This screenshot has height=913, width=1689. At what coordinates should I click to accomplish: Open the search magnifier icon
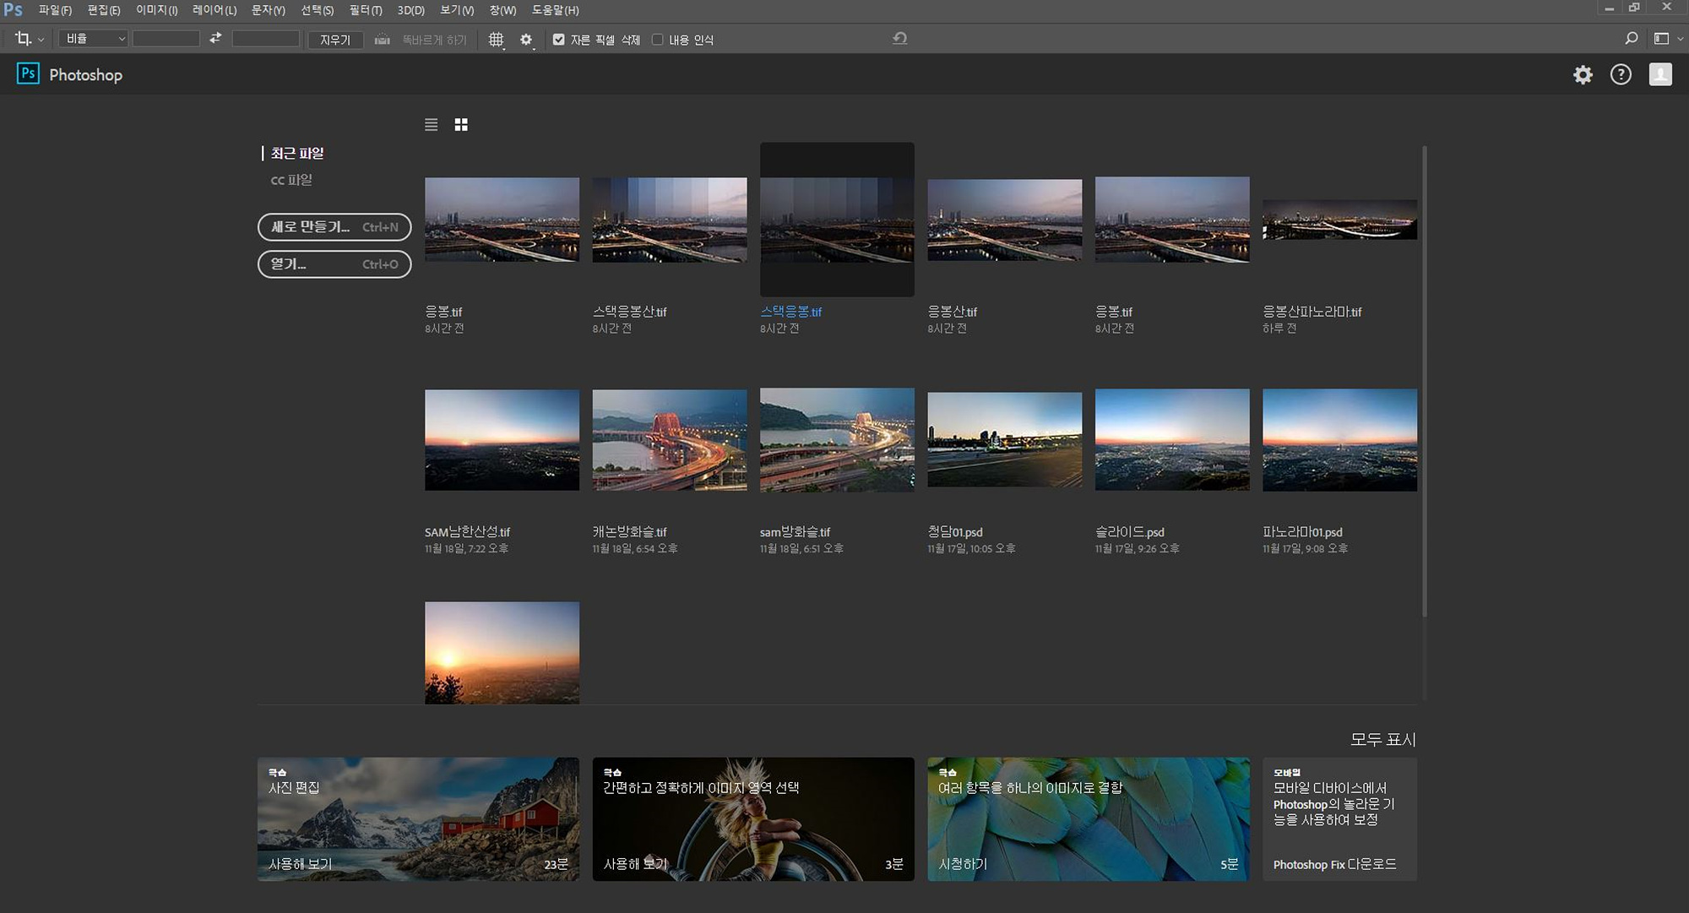point(1631,39)
